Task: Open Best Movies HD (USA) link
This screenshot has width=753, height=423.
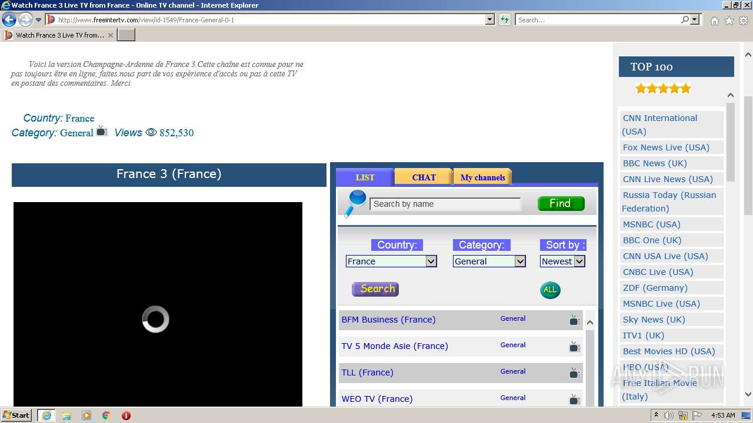Action: point(669,351)
